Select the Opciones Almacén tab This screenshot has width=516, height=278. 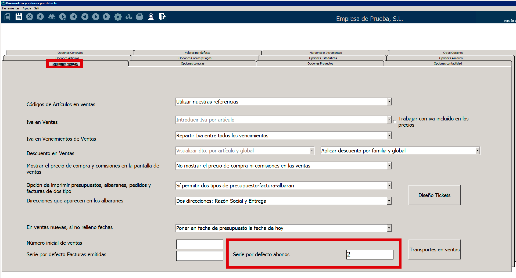[x=451, y=58]
